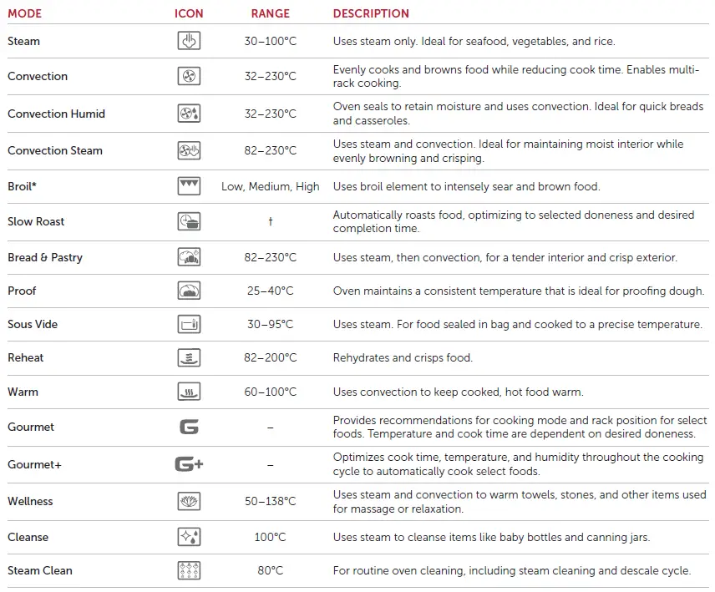Click the Convection Humid icon
Viewport: 715px width, 592px height.
[189, 114]
